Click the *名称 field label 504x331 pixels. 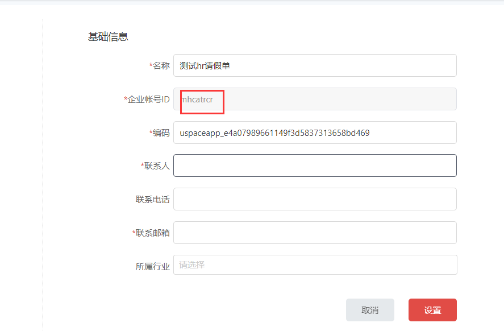(160, 65)
